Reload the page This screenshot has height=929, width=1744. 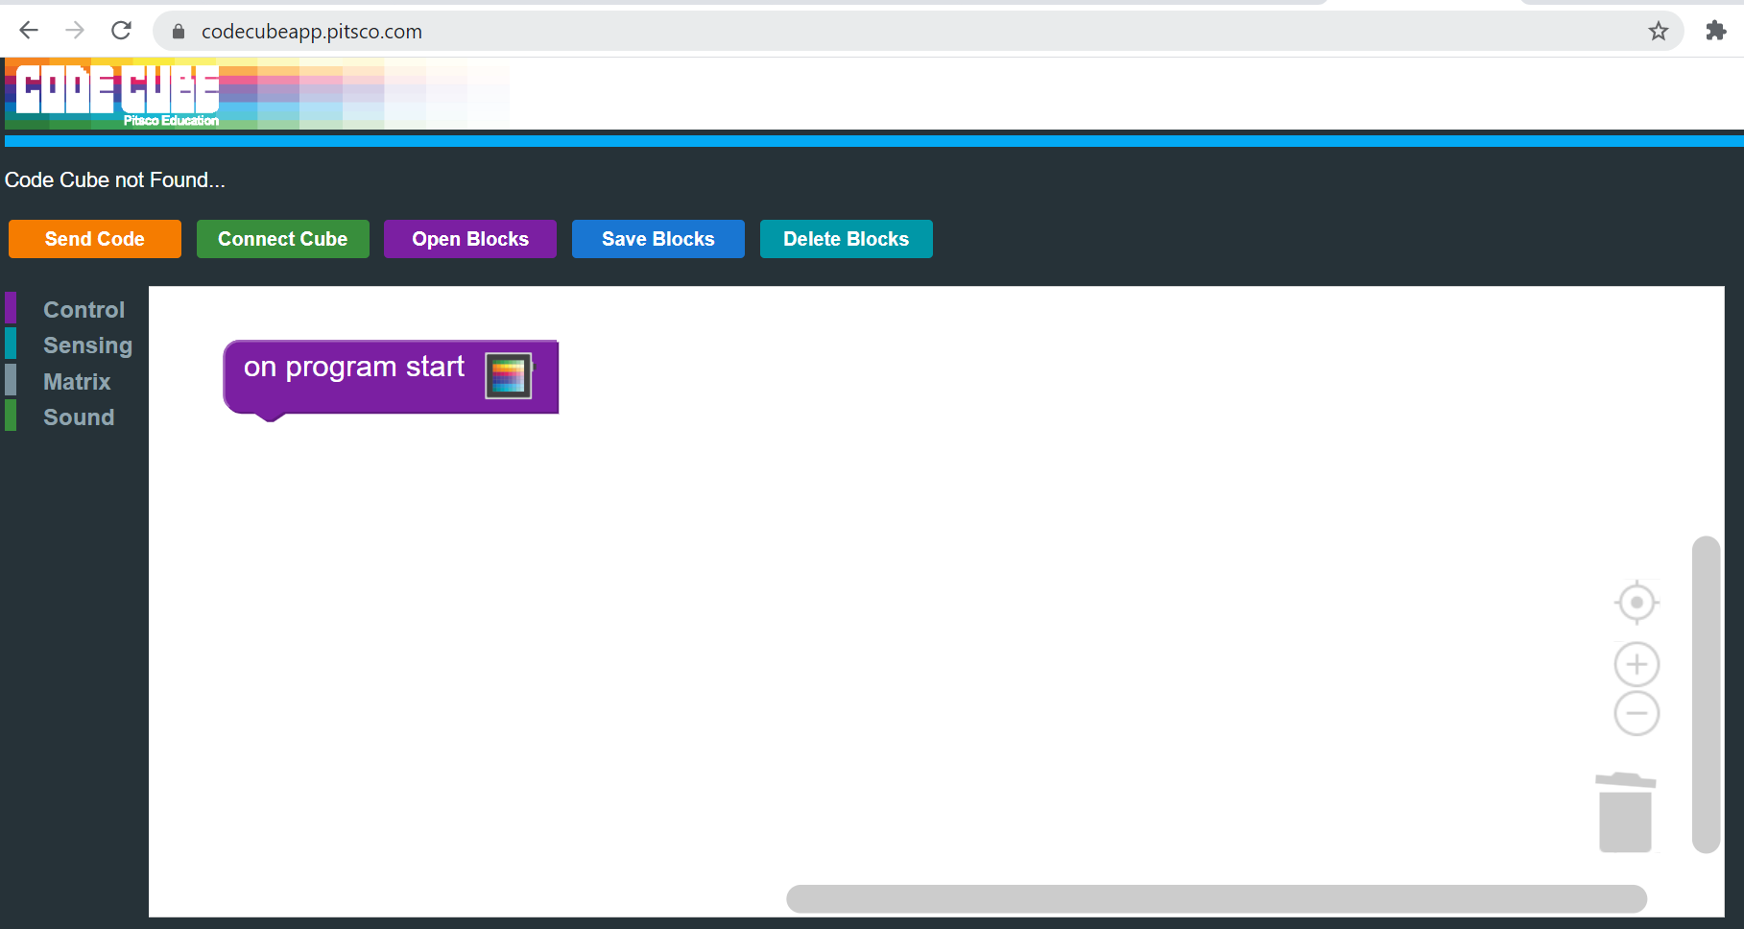pyautogui.click(x=121, y=31)
